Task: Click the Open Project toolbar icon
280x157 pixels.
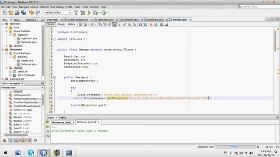Action: (17, 13)
